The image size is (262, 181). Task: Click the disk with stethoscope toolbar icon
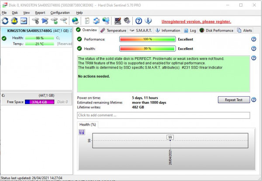point(36,21)
